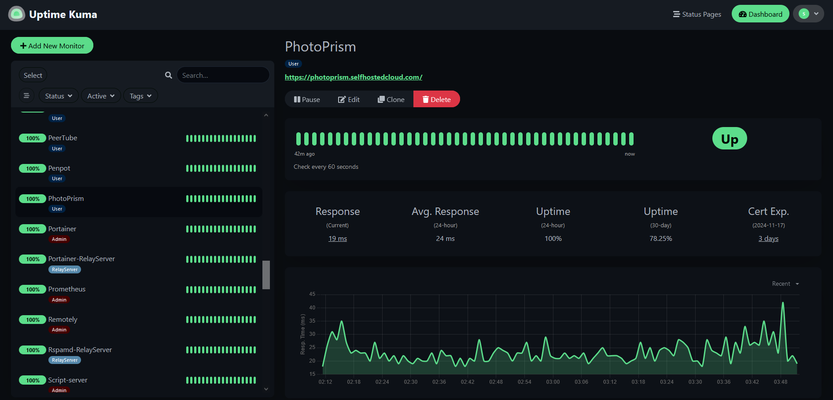Open the Status filter dropdown
Image resolution: width=833 pixels, height=400 pixels.
pos(59,96)
